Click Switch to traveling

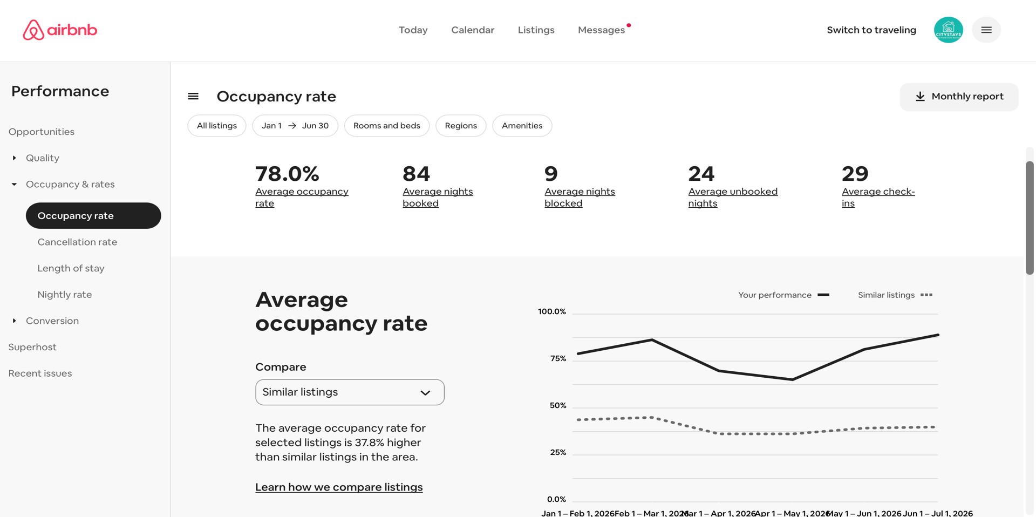point(871,30)
